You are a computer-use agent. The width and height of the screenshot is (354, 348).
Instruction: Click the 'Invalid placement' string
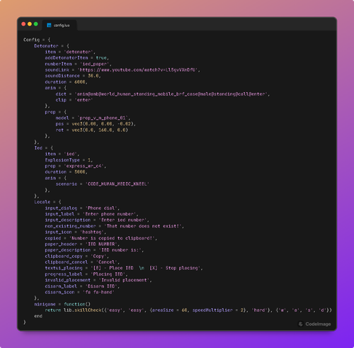124,280
